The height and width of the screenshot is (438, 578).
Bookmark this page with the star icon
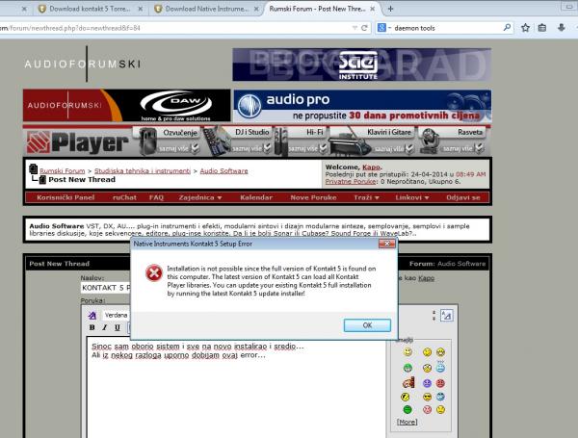click(x=525, y=28)
